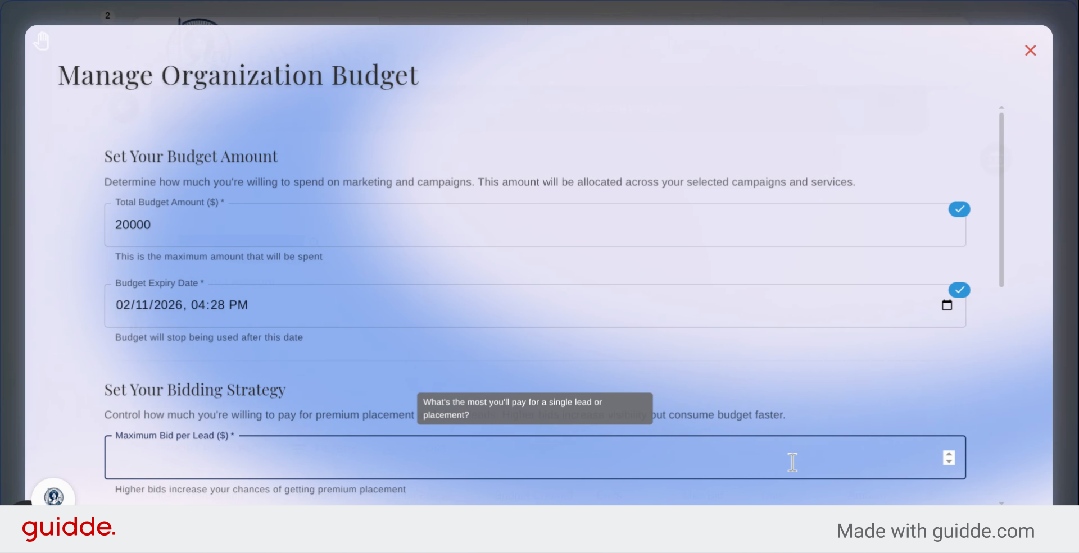The width and height of the screenshot is (1079, 553).
Task: Select the Total Budget Amount input field
Action: 393,225
